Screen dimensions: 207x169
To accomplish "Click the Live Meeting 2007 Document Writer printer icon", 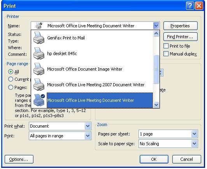I will [39, 85].
